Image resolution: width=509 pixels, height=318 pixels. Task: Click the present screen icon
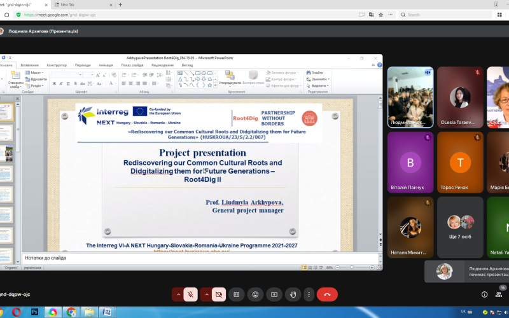(274, 294)
